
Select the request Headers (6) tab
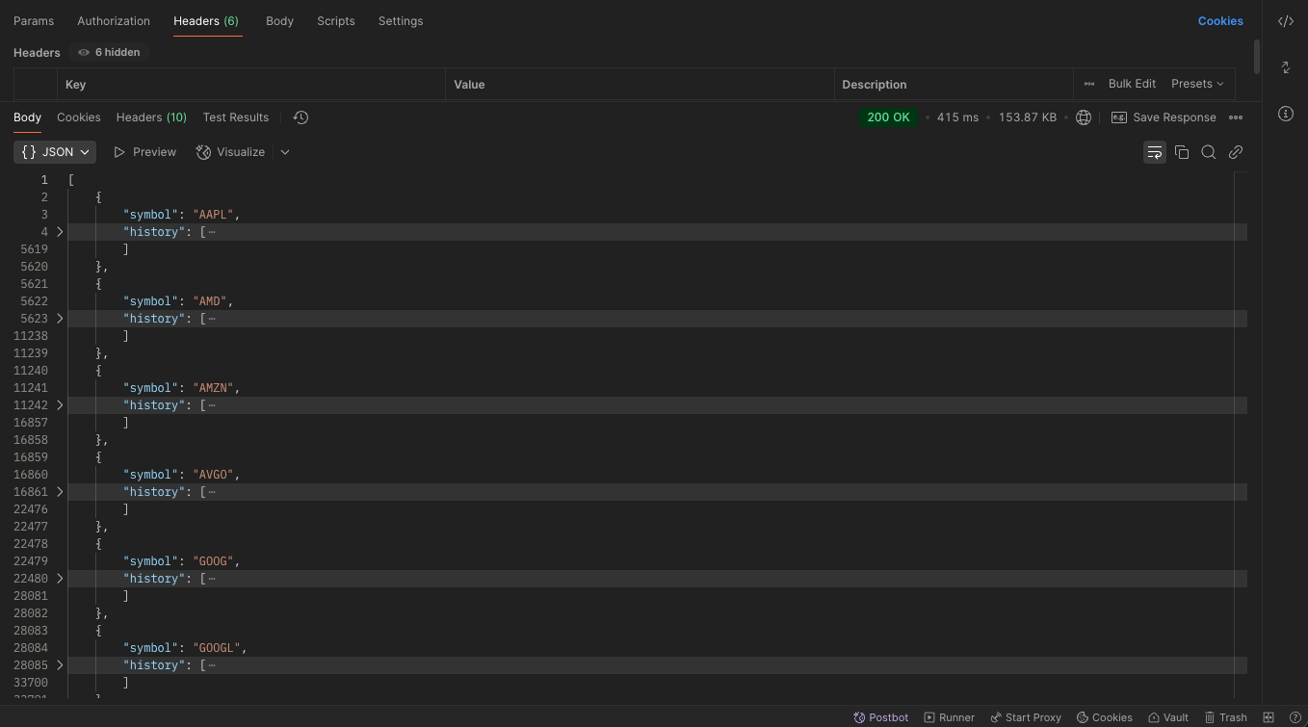(206, 21)
